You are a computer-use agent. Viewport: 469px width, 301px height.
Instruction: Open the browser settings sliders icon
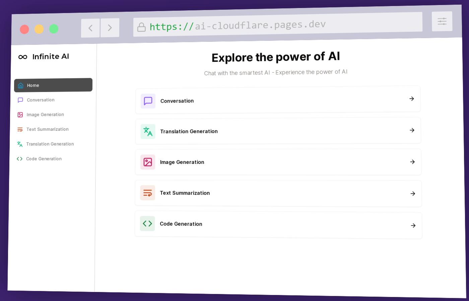[x=442, y=21]
